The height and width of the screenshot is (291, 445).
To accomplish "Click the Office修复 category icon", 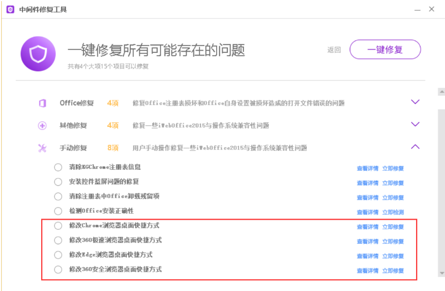I will pos(42,103).
